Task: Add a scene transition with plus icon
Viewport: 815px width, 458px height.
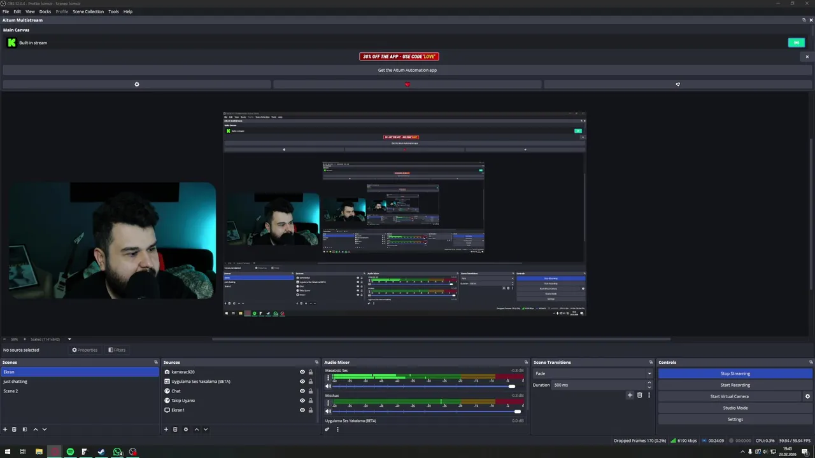Action: 630,395
